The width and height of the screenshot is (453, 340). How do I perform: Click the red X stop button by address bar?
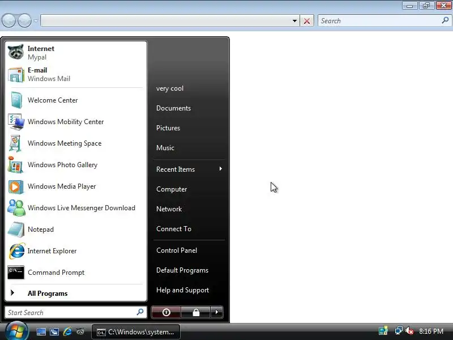(x=307, y=21)
